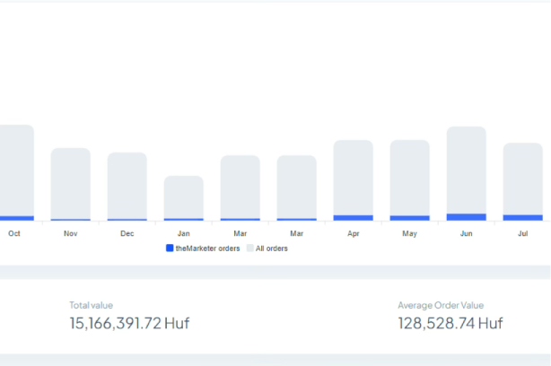
Task: Click the blue segment of Oct bar
Action: pyautogui.click(x=16, y=218)
